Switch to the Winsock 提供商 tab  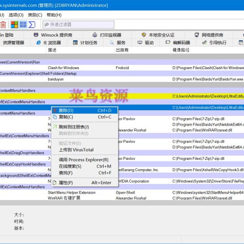pyautogui.click(x=53, y=35)
